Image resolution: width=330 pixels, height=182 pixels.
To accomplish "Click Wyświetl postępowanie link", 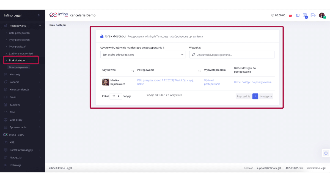I will 212,82.
